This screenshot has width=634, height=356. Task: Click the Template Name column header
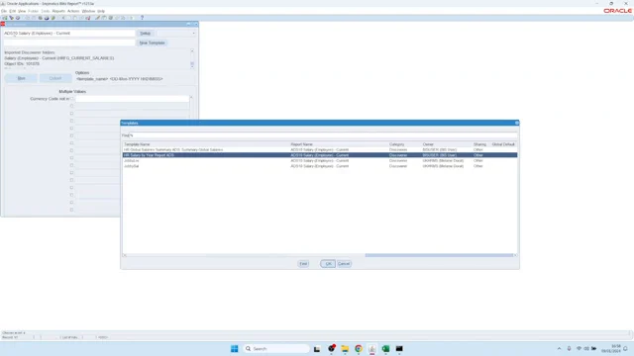[x=137, y=144]
